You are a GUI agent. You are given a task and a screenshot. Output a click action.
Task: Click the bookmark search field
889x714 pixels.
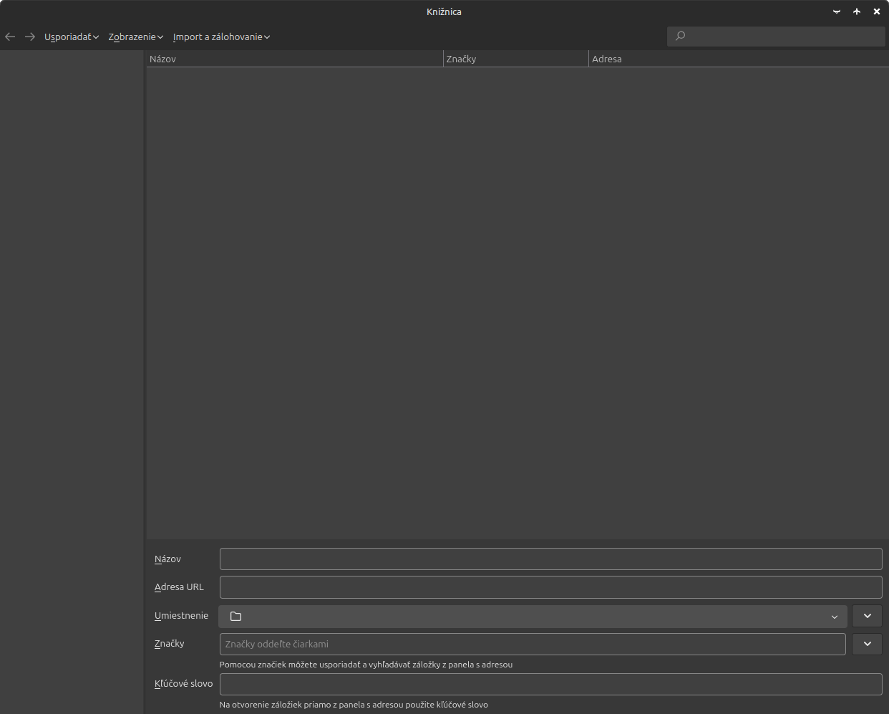776,36
